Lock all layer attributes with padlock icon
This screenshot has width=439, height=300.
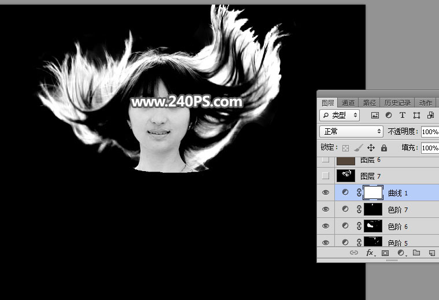pos(384,148)
